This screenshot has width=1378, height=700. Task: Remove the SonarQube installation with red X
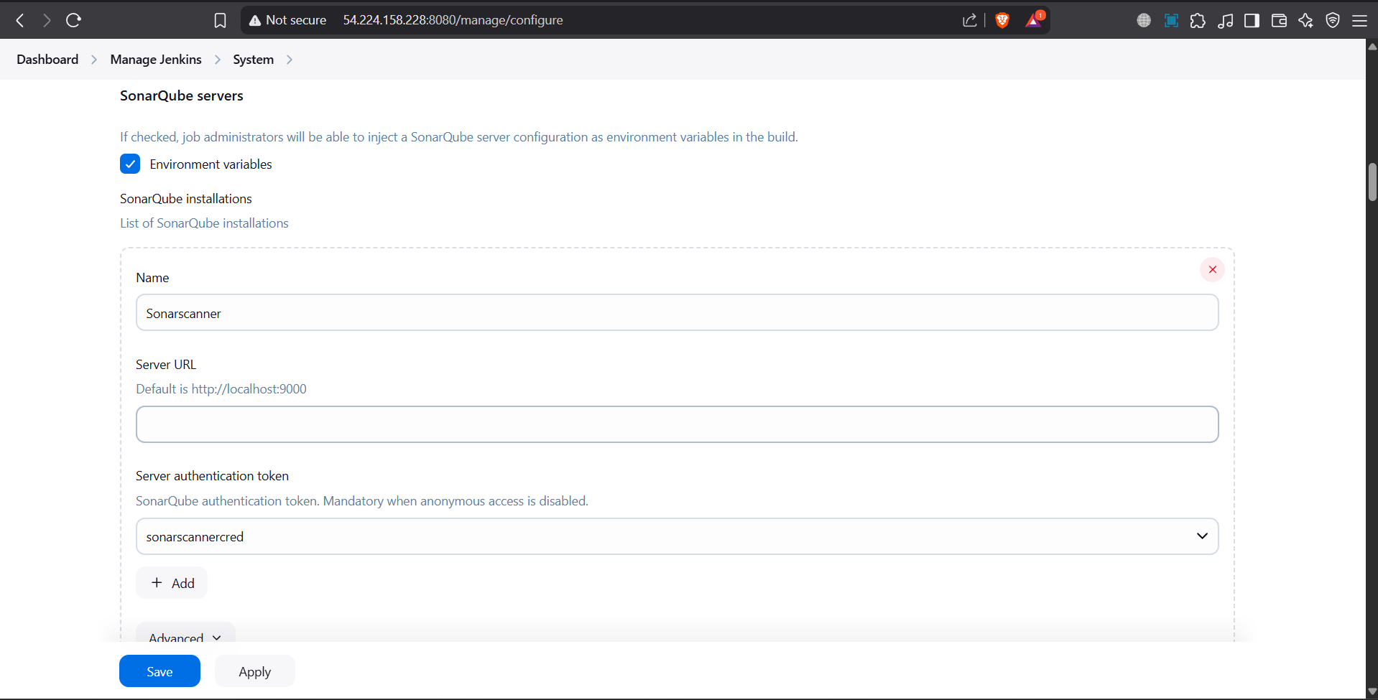pyautogui.click(x=1212, y=269)
